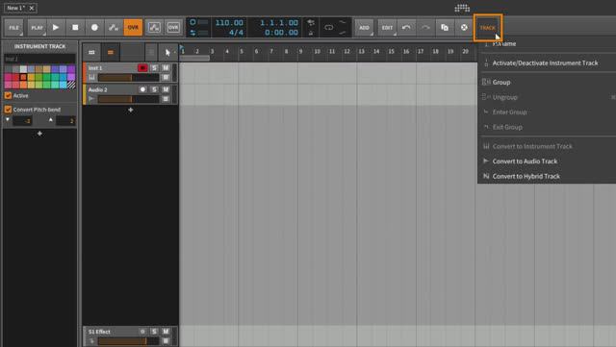Arm record on Audio 2 track
616x347 pixels.
coord(142,89)
